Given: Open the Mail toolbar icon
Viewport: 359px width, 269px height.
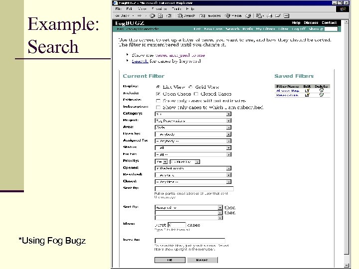Looking at the screenshot, I should click(x=260, y=15).
